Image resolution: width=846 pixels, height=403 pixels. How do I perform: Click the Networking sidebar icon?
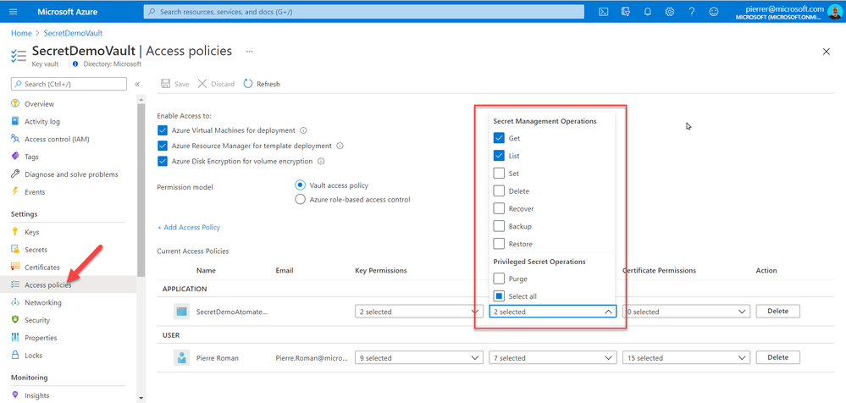(15, 302)
